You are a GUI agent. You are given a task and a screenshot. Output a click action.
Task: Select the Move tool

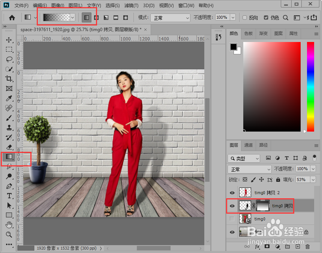click(x=9, y=40)
